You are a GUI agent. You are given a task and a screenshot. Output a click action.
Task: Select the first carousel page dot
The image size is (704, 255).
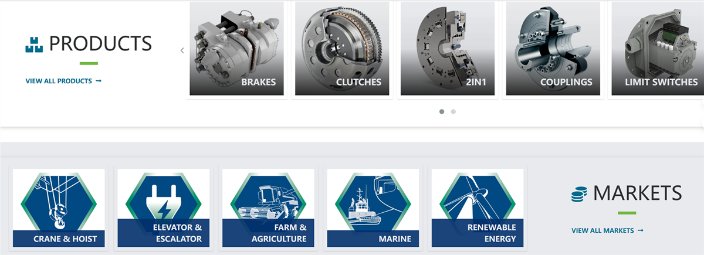pos(442,111)
